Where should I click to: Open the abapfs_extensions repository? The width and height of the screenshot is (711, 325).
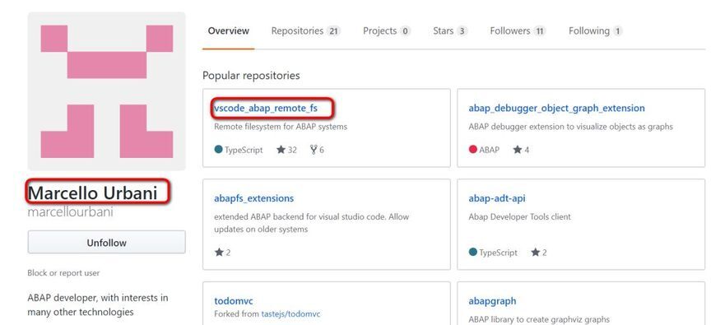coord(254,198)
